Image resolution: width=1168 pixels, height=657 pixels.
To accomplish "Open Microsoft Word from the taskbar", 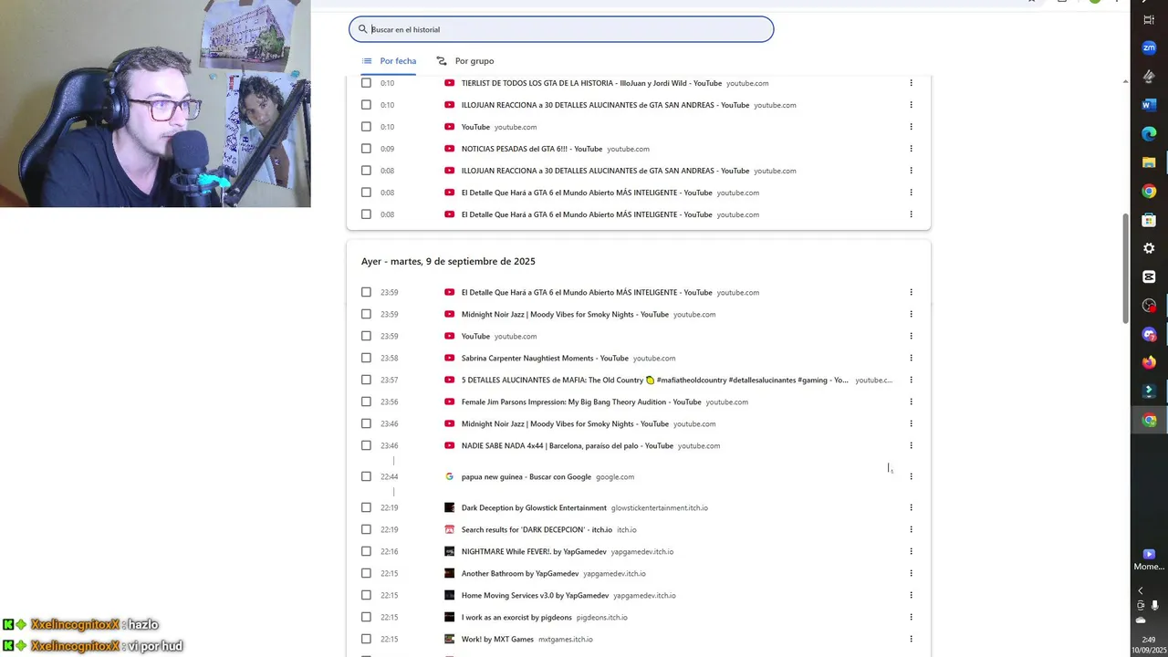I will click(x=1149, y=105).
